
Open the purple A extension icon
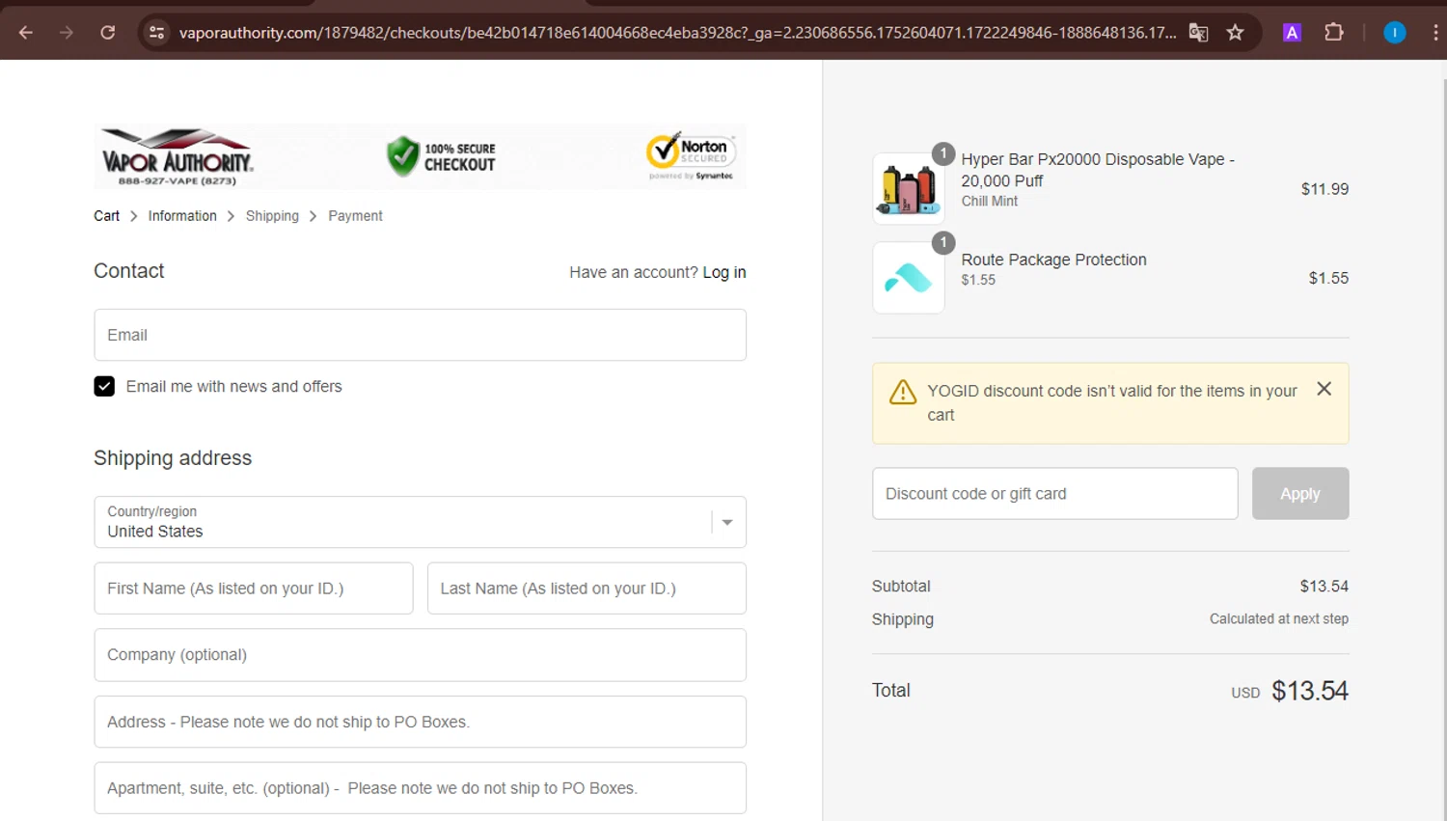[1292, 33]
